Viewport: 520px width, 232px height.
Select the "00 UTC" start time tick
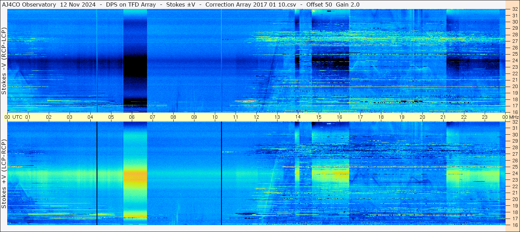tap(13, 117)
